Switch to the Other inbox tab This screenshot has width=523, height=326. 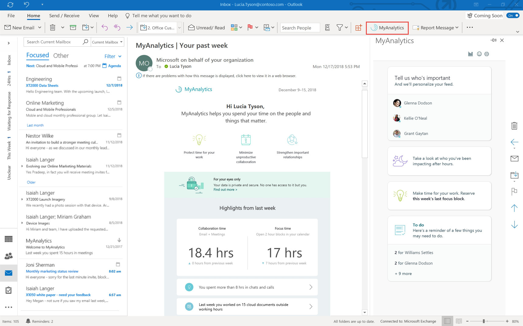(61, 56)
